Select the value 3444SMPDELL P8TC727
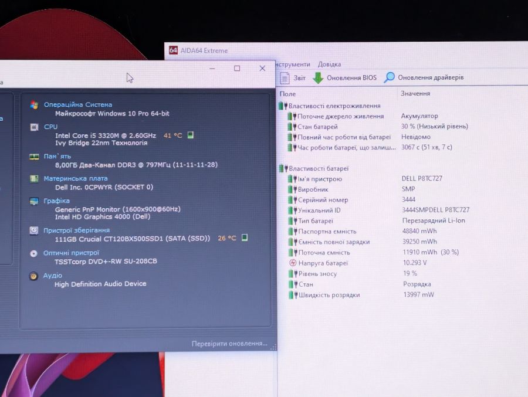Viewport: 528px width, 397px height. coord(435,210)
